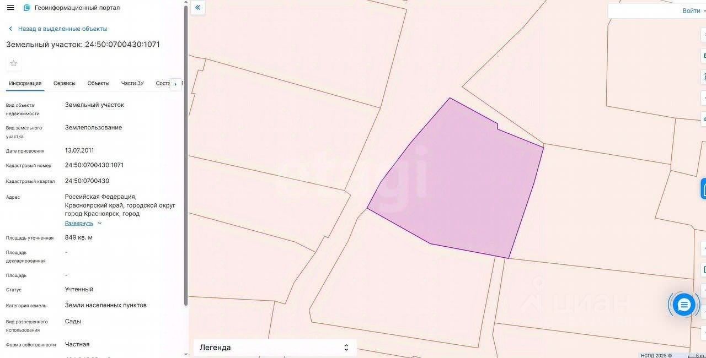Go back via Назад в выделенные объекты

coord(63,29)
